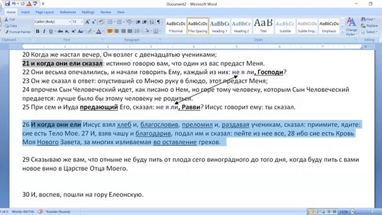
Task: Apply the text highlight color
Action: (90, 31)
